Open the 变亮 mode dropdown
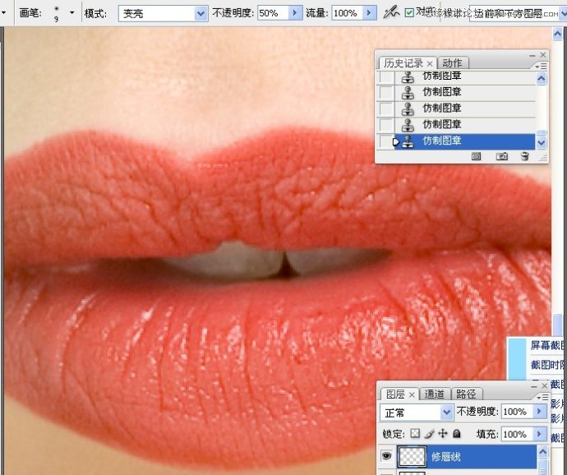 201,14
